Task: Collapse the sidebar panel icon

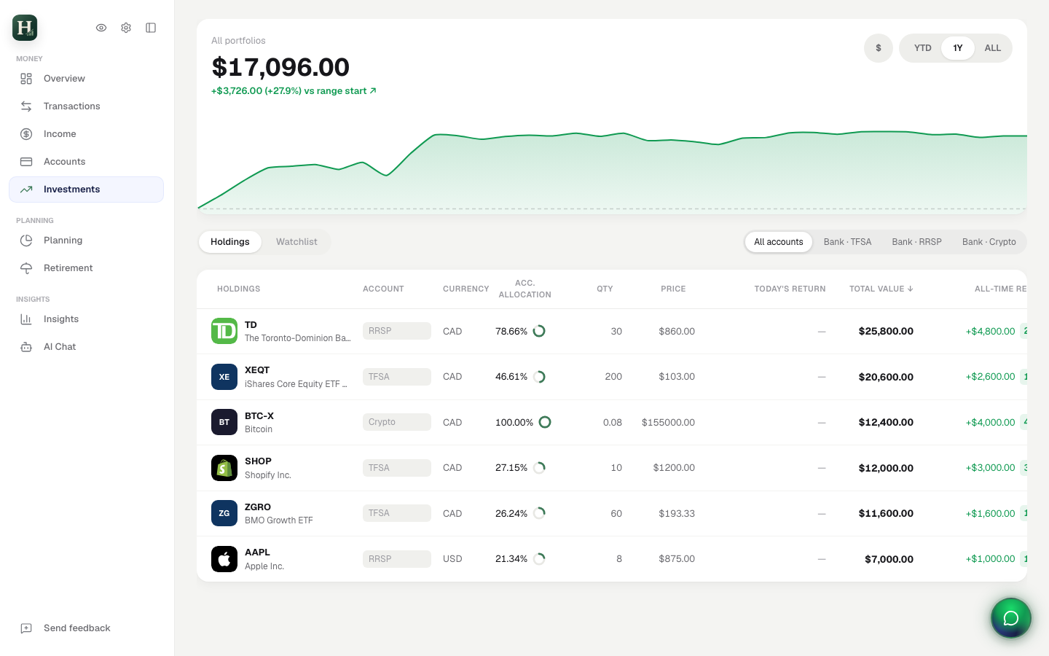Action: click(x=151, y=28)
